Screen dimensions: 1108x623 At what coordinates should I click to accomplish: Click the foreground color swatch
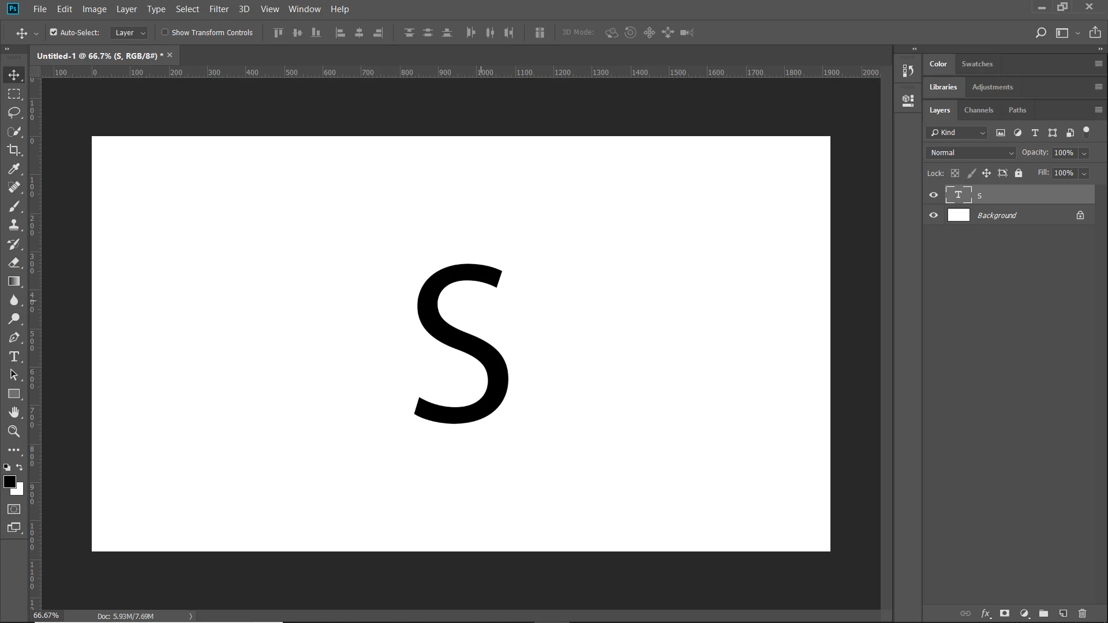[9, 482]
